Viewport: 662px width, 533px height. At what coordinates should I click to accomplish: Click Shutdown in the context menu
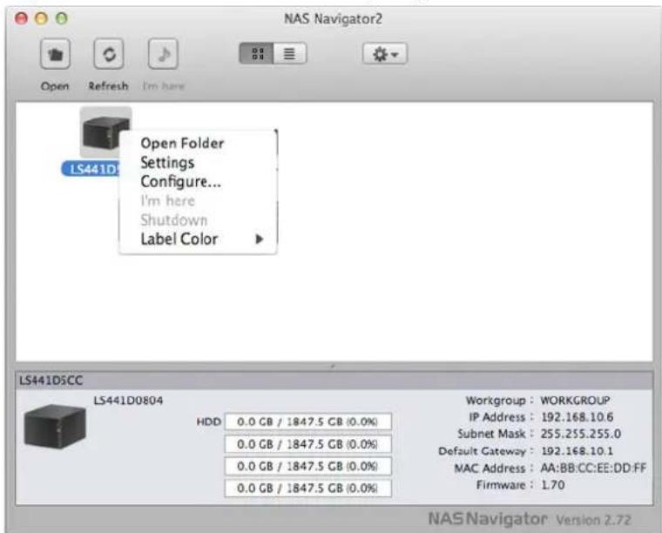pyautogui.click(x=173, y=220)
